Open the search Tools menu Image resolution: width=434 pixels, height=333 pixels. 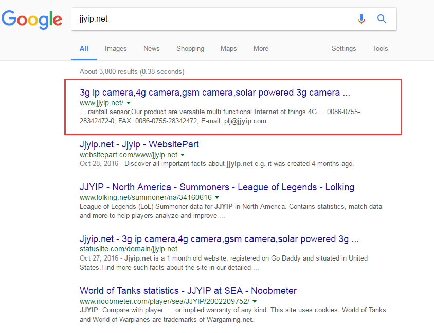380,49
